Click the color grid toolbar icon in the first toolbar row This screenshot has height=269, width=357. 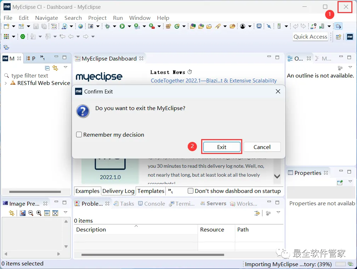[x=54, y=26]
